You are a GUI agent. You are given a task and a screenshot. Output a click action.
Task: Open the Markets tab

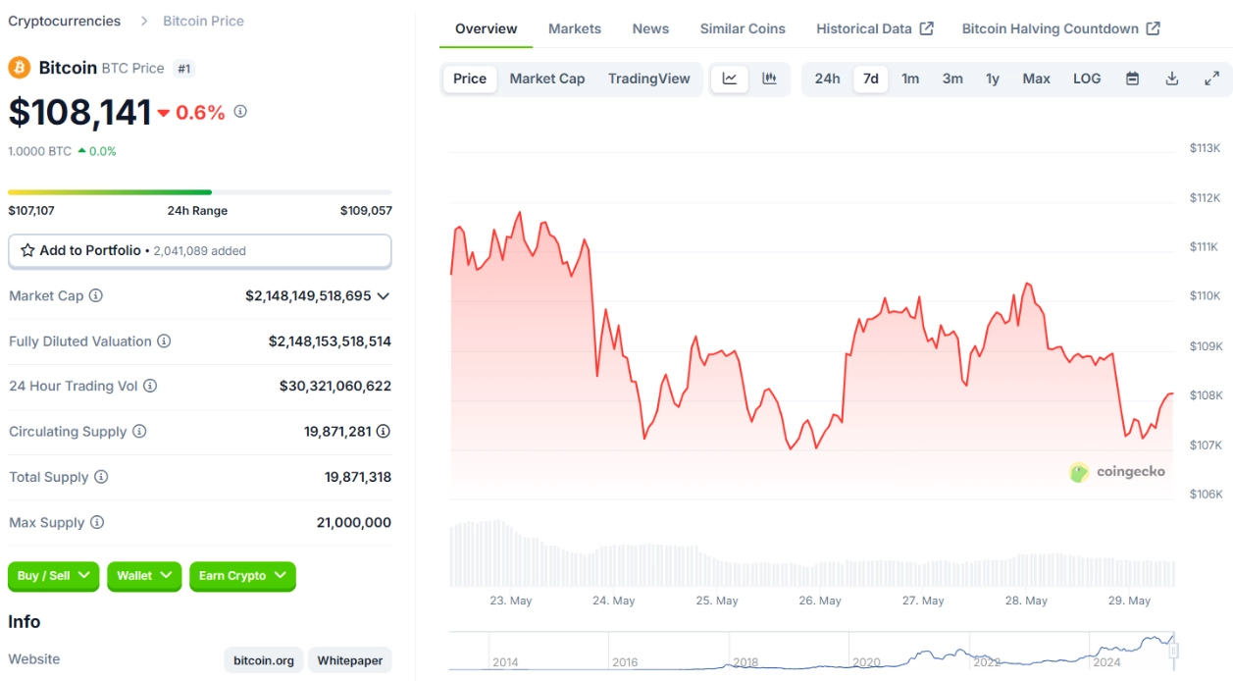[575, 28]
